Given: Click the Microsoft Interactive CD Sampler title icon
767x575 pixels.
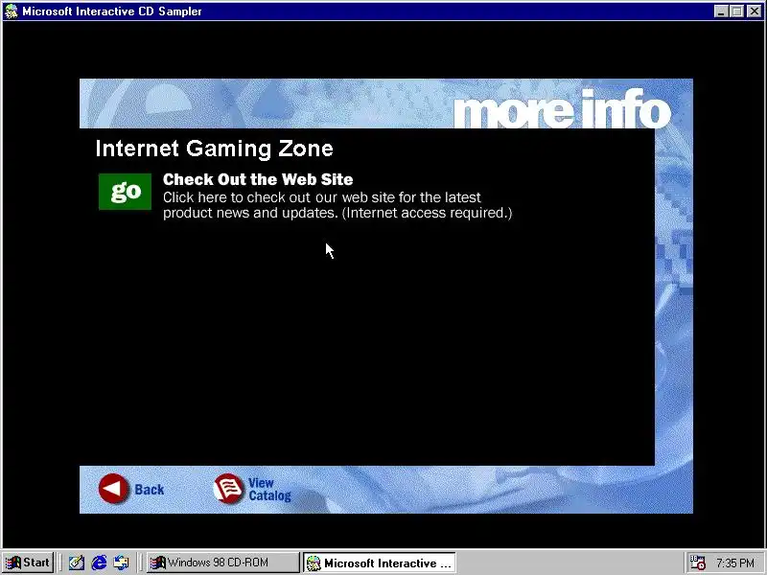Looking at the screenshot, I should pos(12,11).
